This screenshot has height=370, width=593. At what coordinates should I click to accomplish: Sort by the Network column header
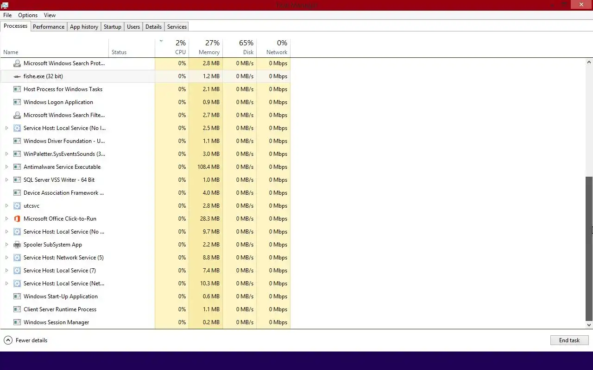click(273, 47)
